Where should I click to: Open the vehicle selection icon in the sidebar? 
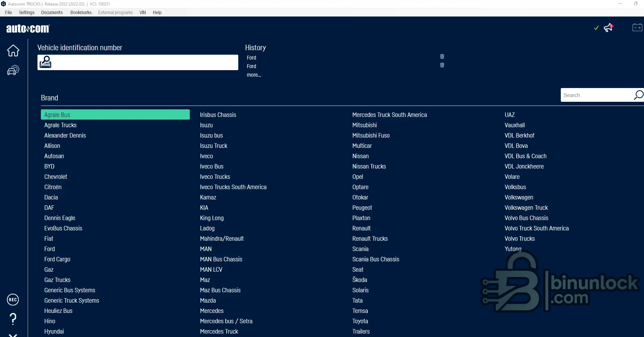coord(13,70)
